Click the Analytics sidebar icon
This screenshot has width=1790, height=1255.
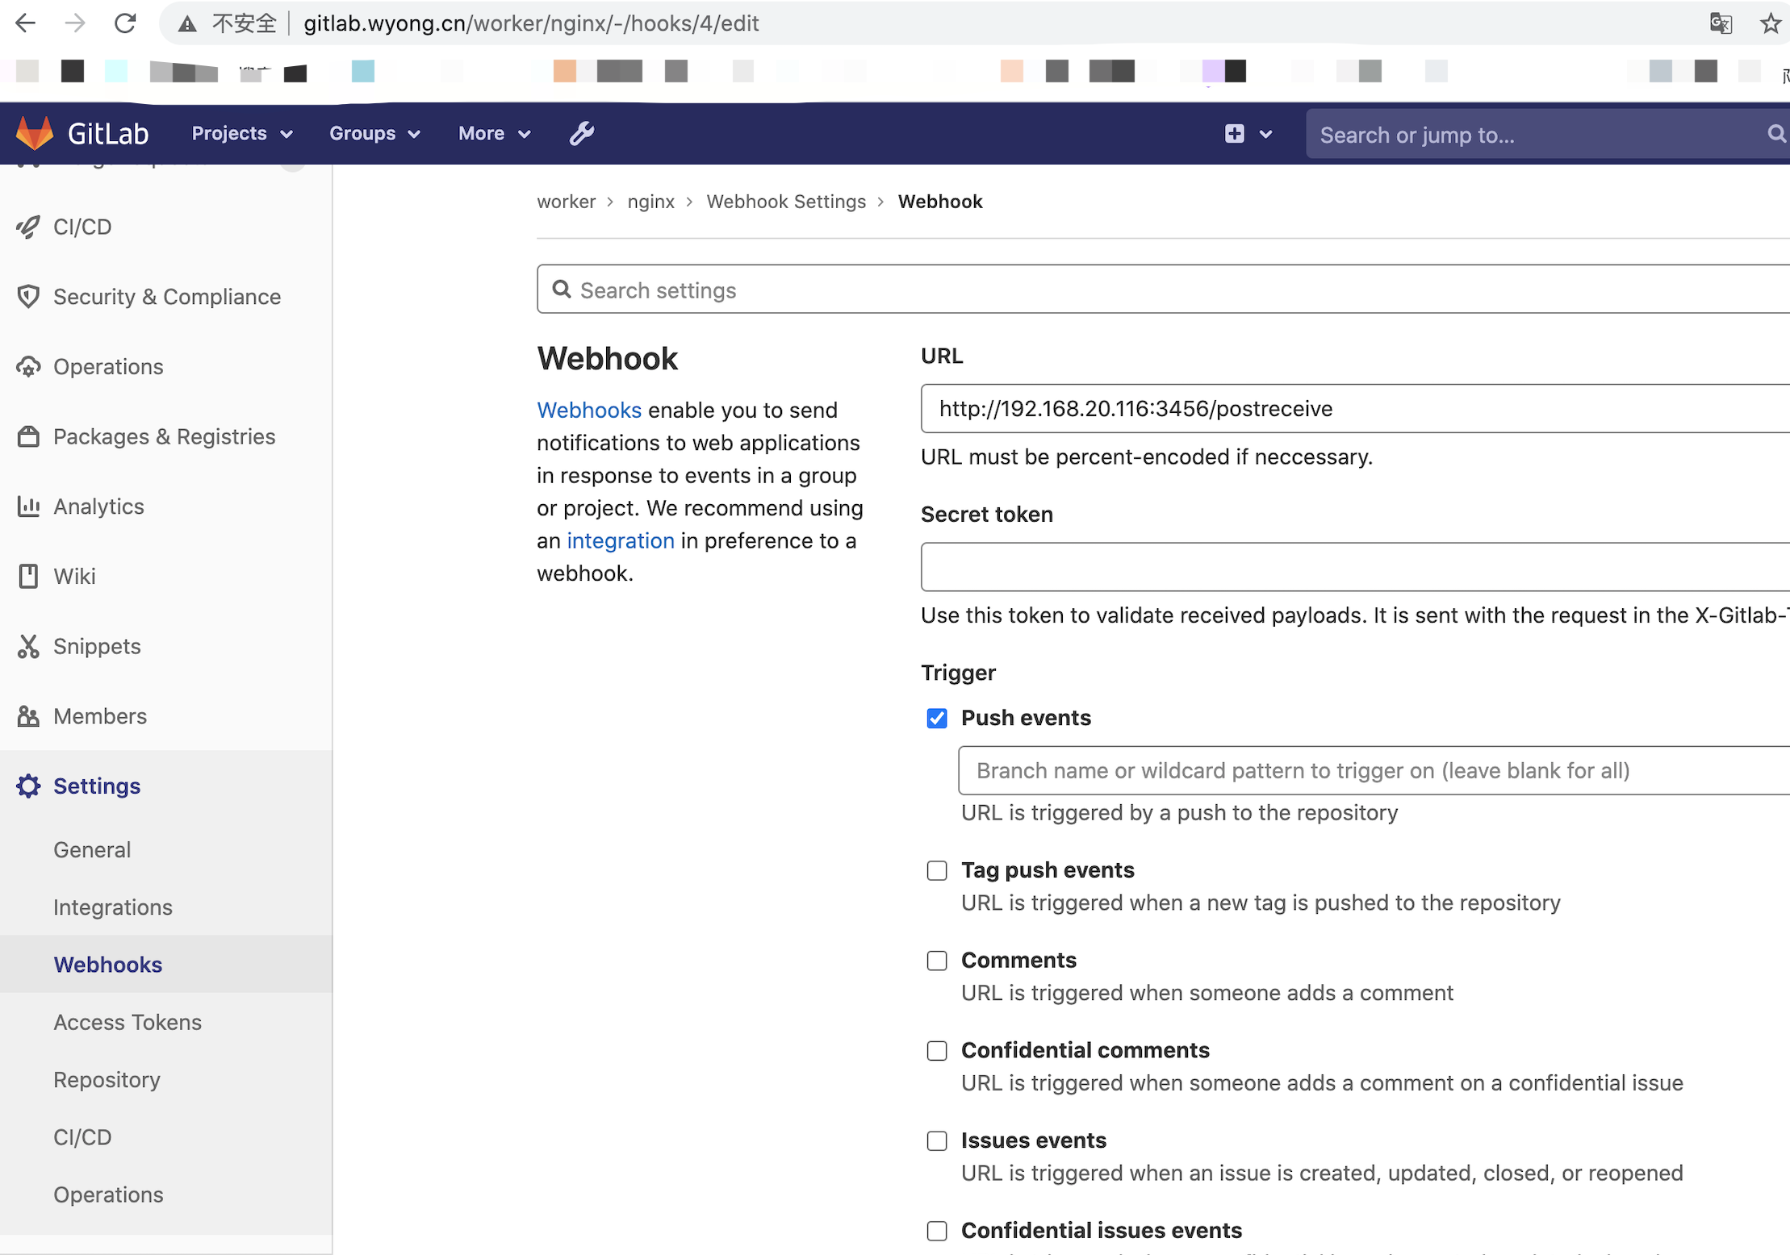(x=32, y=506)
